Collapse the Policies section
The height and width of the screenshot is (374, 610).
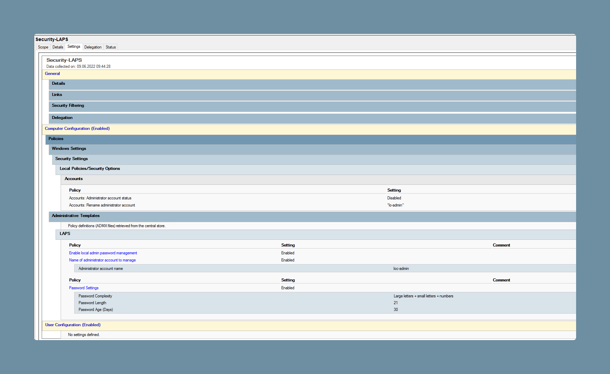(x=310, y=139)
